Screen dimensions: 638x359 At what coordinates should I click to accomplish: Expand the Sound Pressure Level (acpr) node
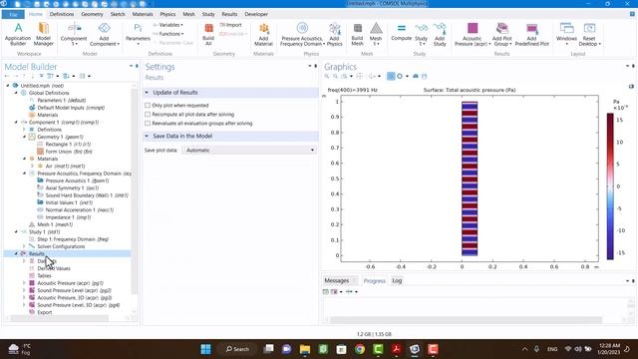point(24,290)
